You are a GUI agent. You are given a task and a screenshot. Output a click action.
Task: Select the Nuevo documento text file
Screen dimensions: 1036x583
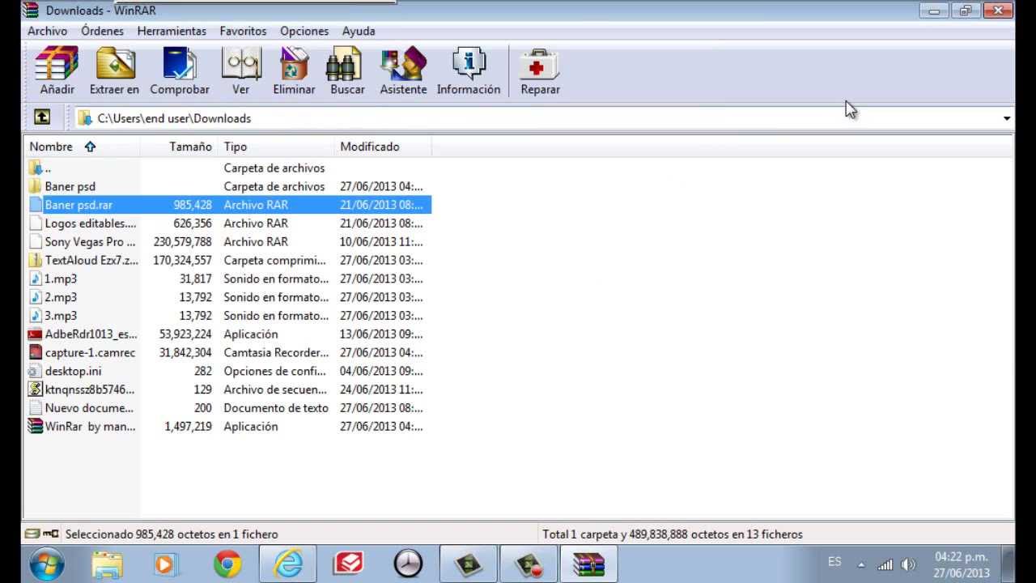pyautogui.click(x=227, y=408)
